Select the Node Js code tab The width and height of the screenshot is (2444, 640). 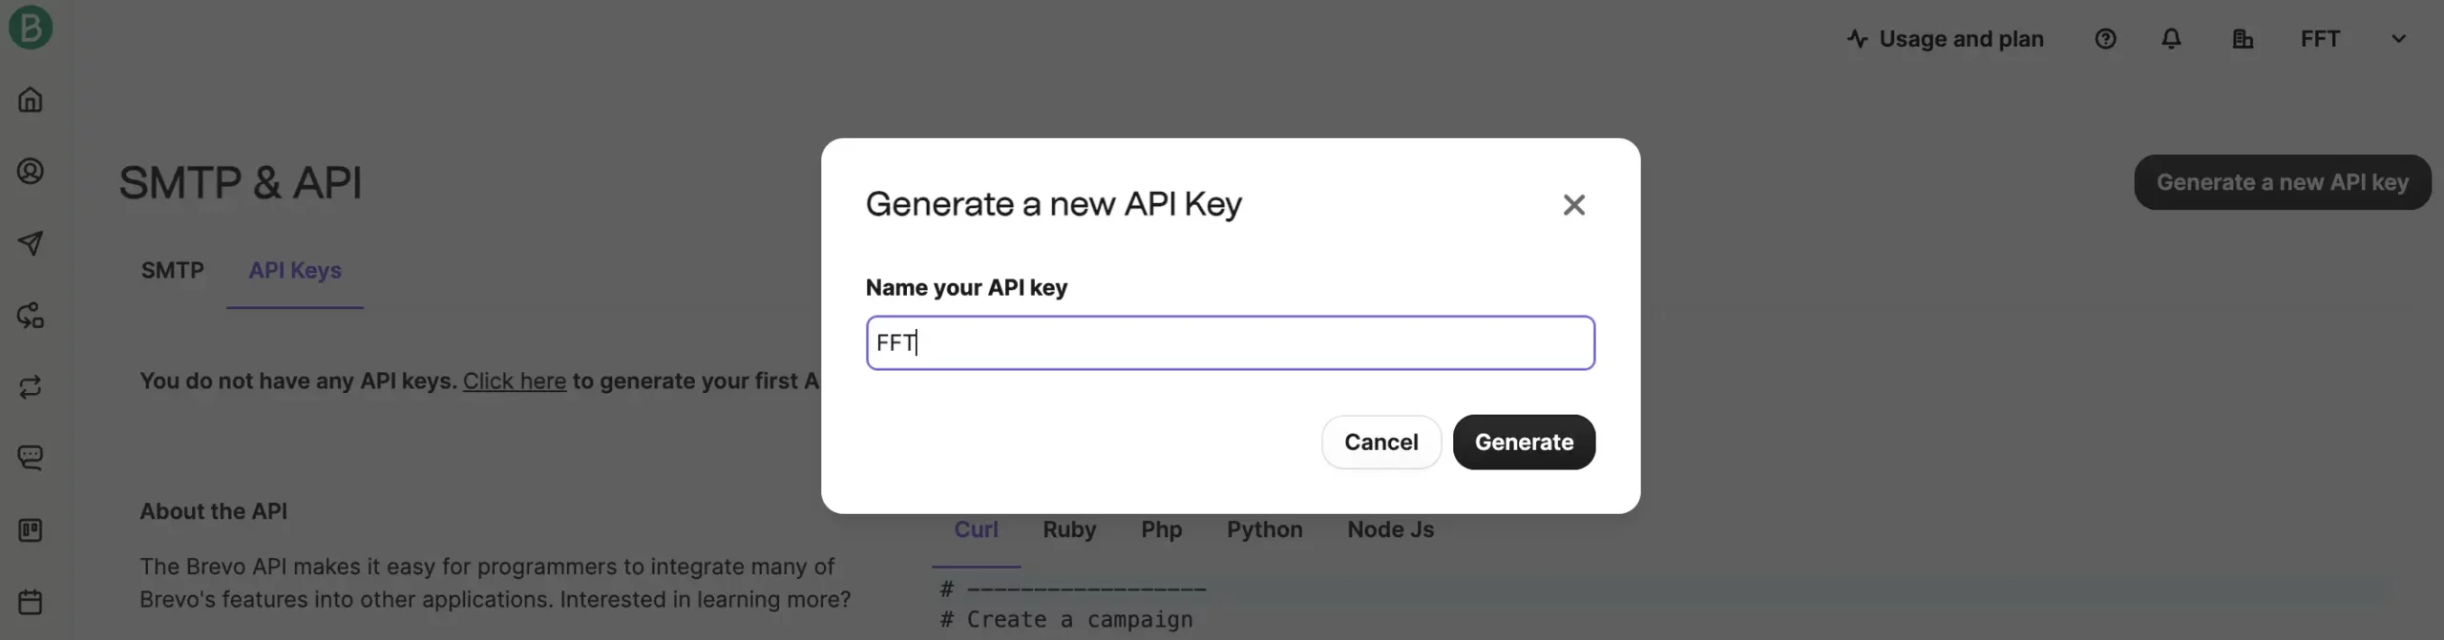point(1390,529)
